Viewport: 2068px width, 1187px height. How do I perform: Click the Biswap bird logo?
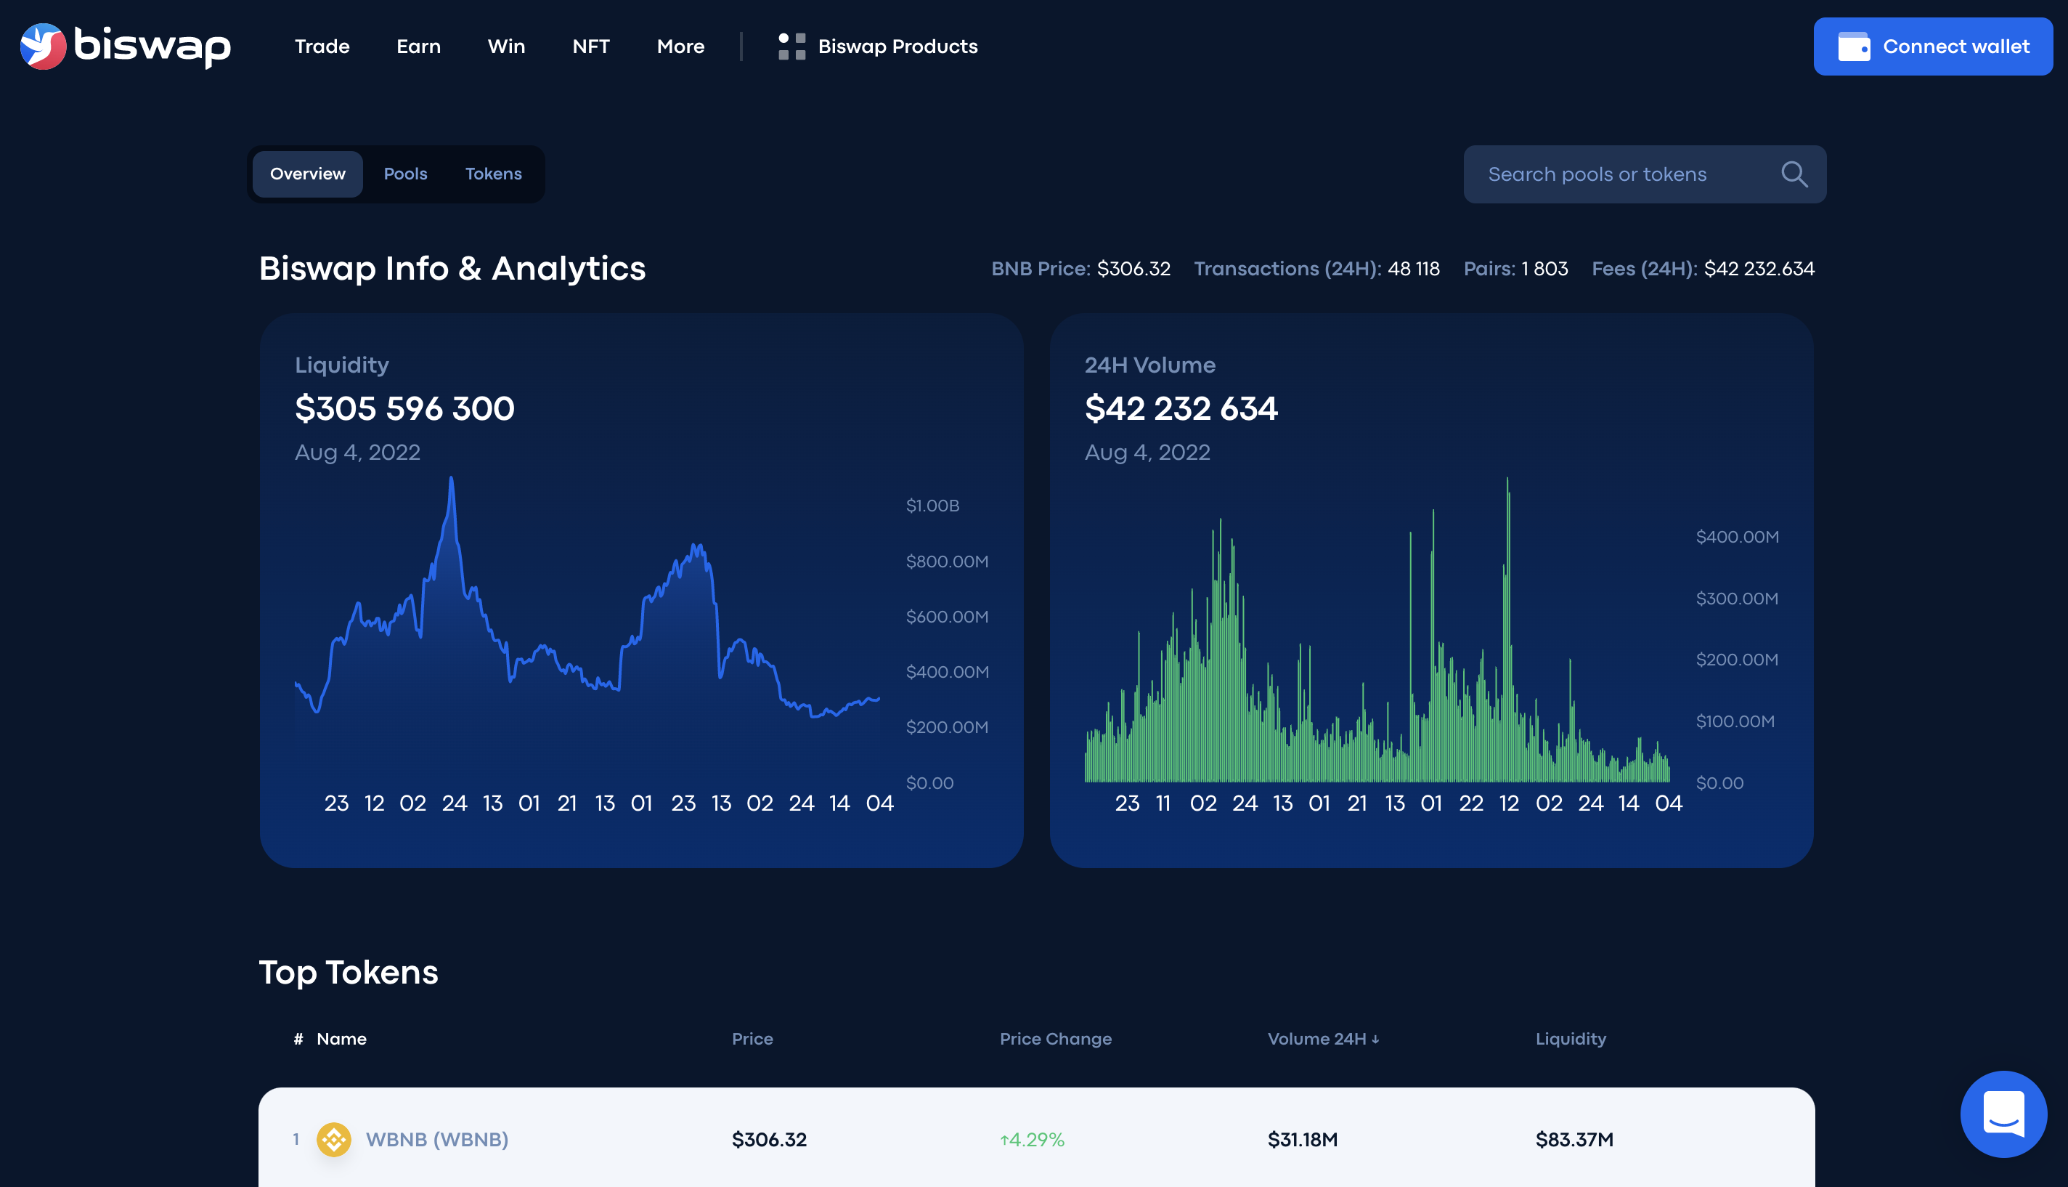tap(42, 46)
